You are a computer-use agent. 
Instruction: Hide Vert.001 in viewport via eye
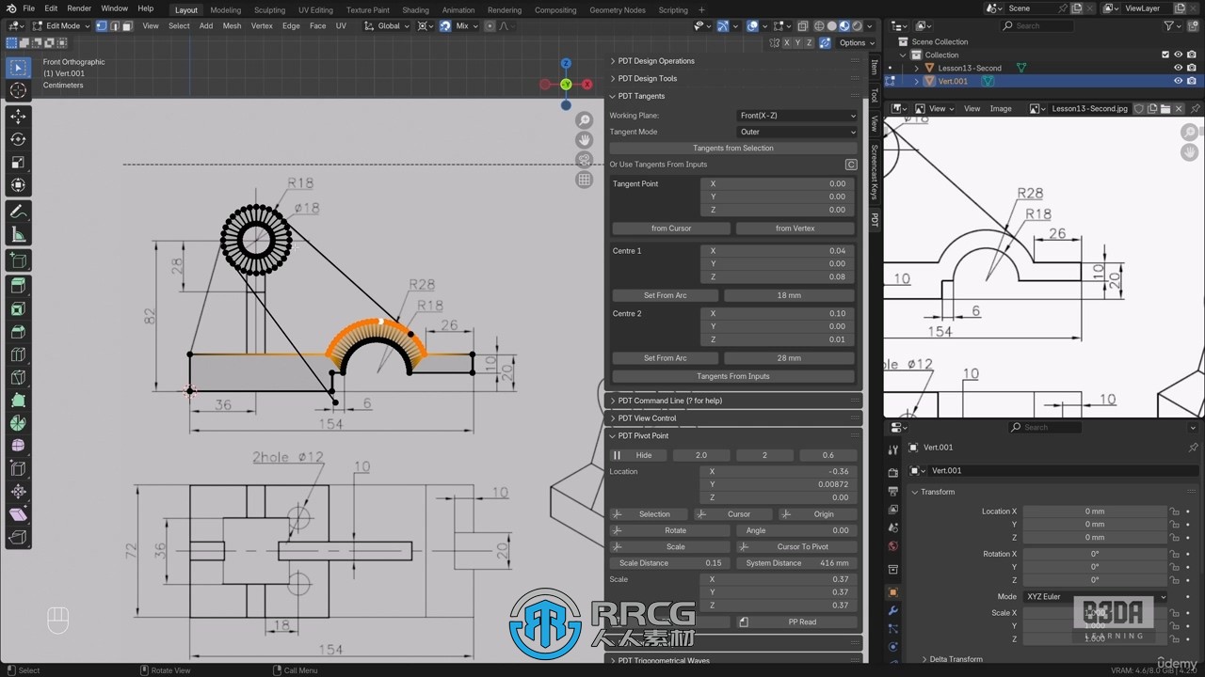pos(1178,81)
